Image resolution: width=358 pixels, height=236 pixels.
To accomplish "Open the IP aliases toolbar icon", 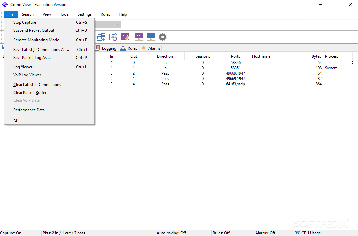I will 151,37.
